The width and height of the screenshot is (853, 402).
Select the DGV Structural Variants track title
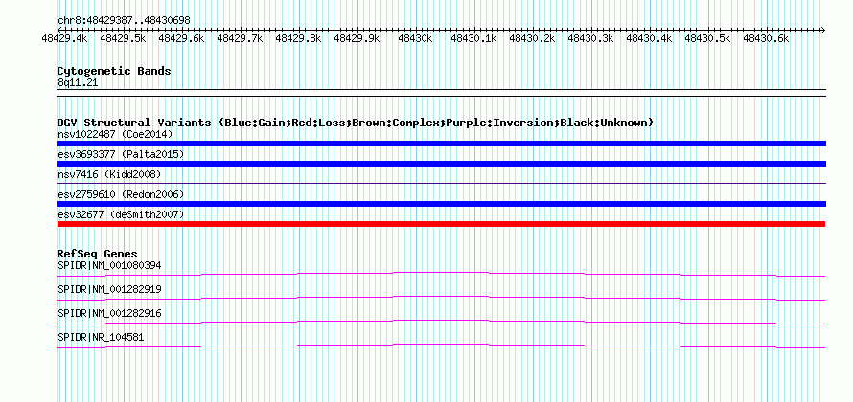tap(355, 123)
